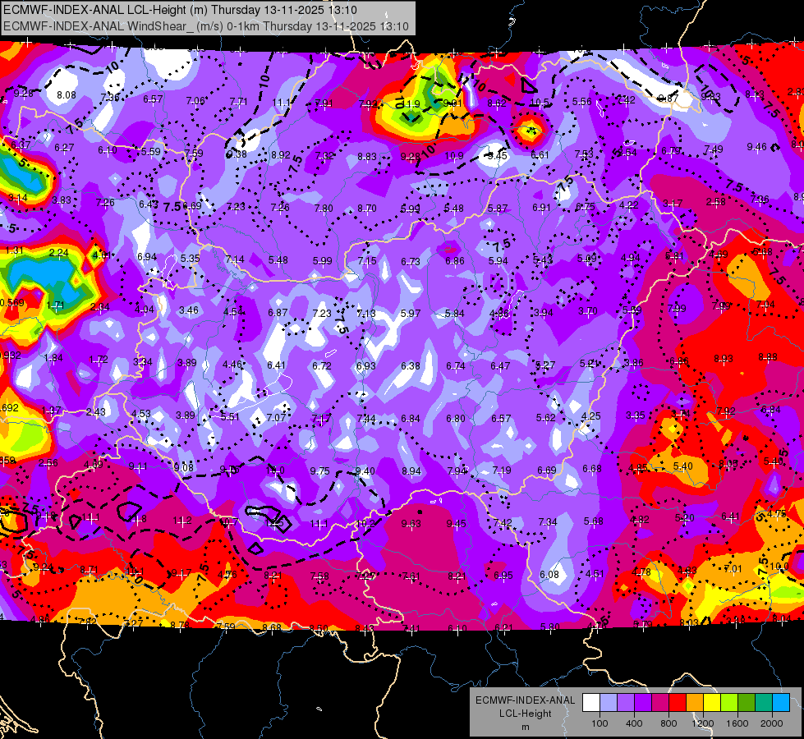The width and height of the screenshot is (804, 739).
Task: Click wind shear value 2.24
Action: click(58, 252)
